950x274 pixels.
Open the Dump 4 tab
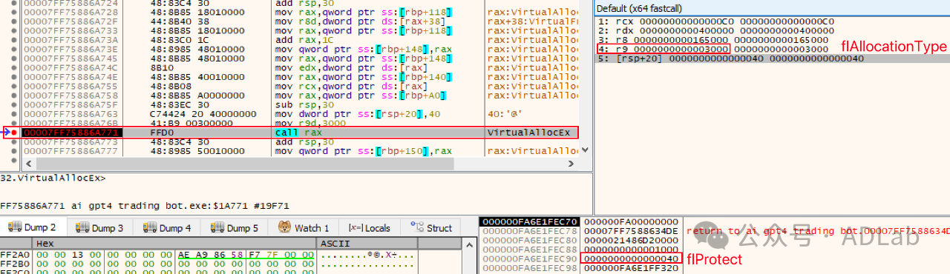(168, 228)
